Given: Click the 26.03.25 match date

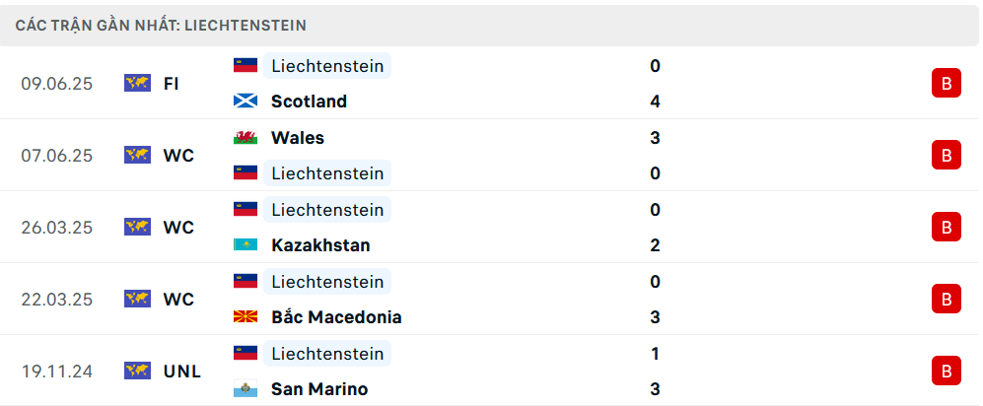Looking at the screenshot, I should 56,228.
